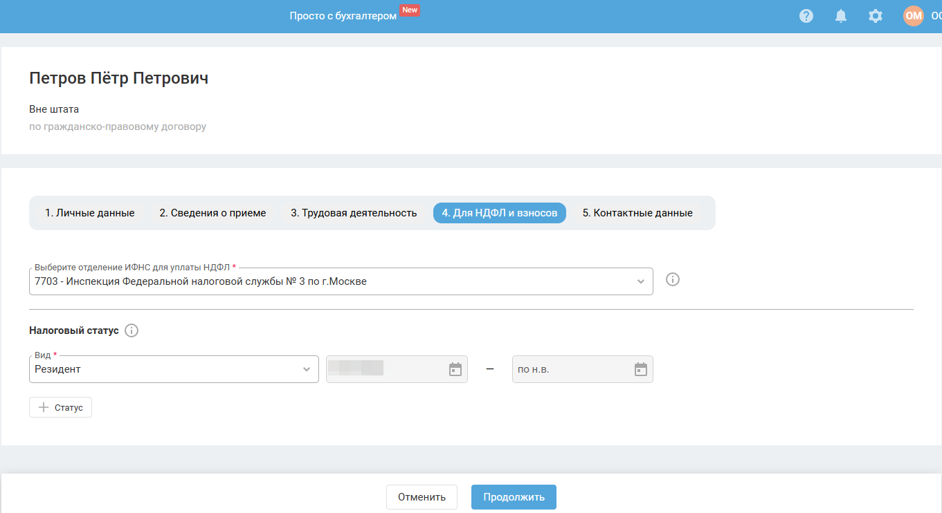Click the OM user avatar
Screen dimensions: 942x513
click(x=914, y=16)
